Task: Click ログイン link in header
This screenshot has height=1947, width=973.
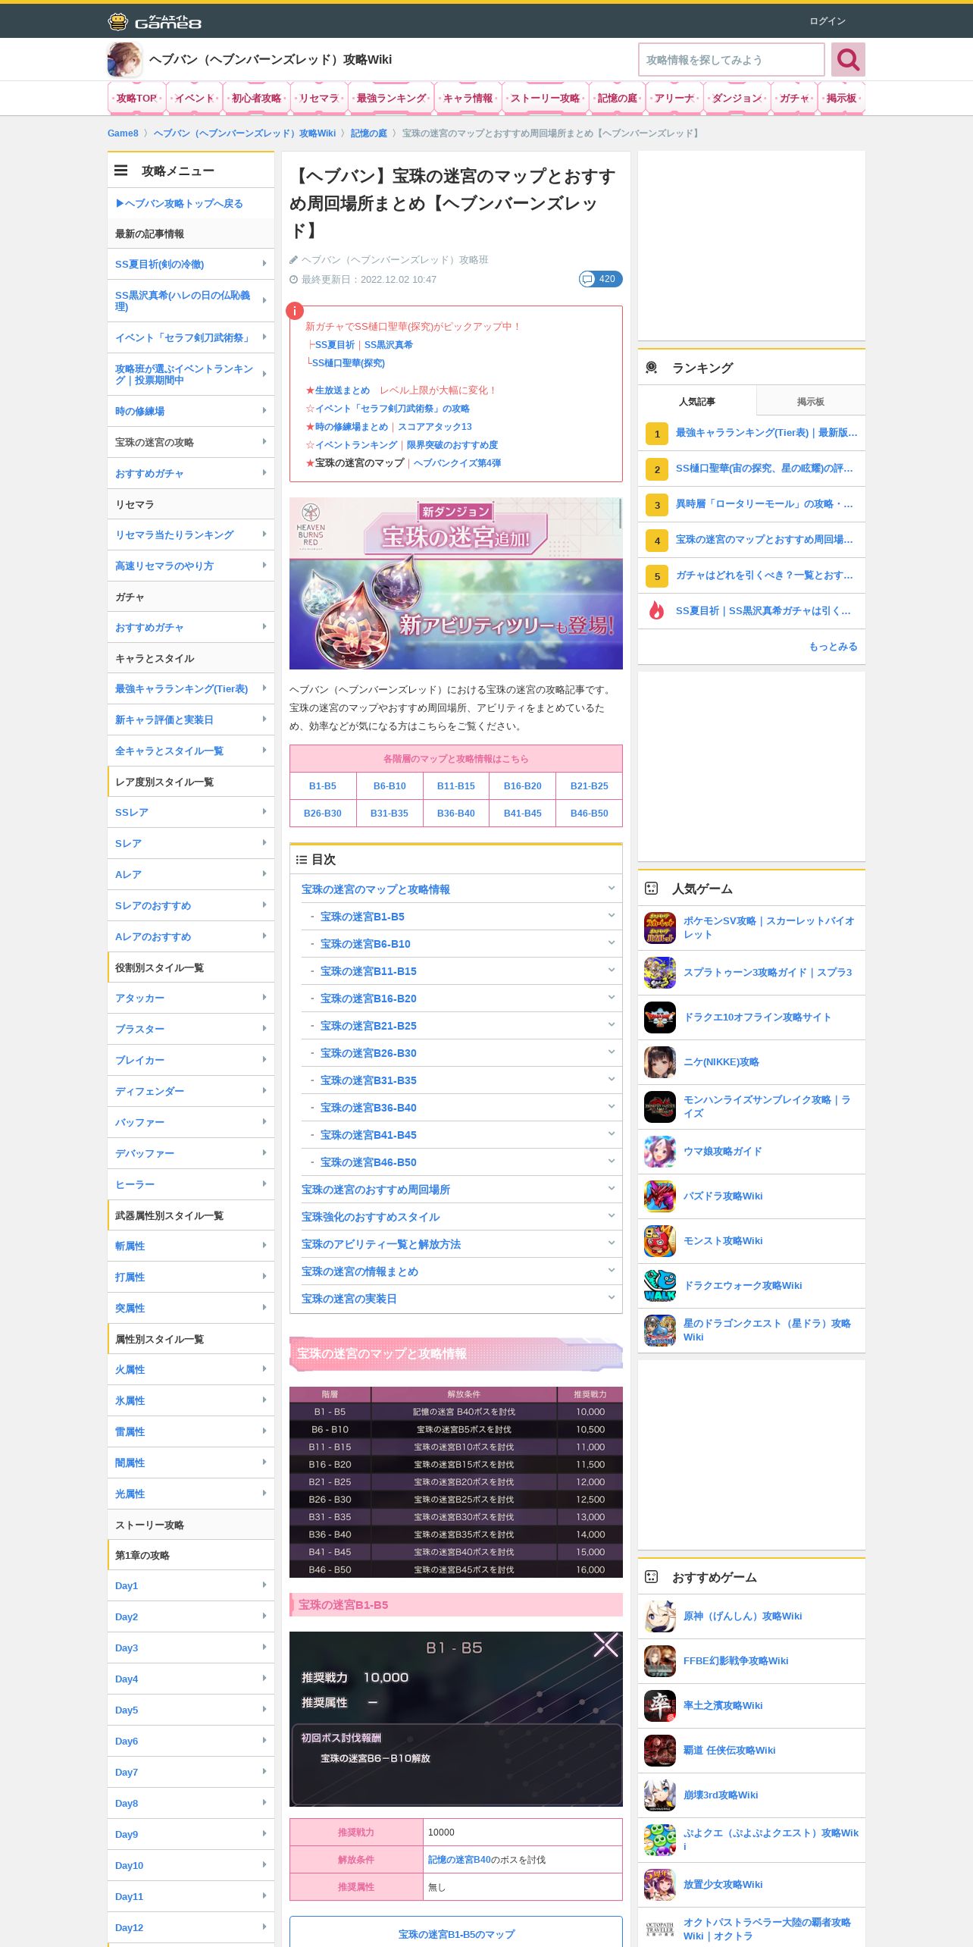Action: tap(827, 21)
